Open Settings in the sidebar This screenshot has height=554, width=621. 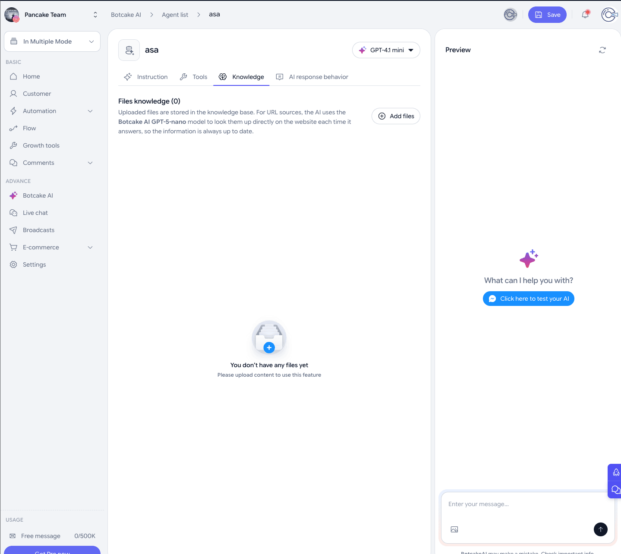coord(52,264)
